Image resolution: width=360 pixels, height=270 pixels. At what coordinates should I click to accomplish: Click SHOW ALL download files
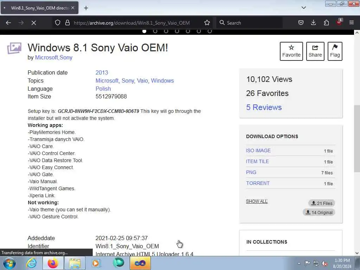pyautogui.click(x=257, y=201)
